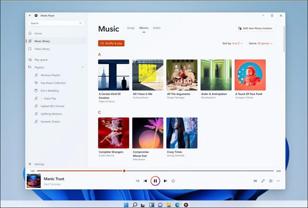Select Music library in sidebar
Image resolution: width=308 pixels, height=208 pixels.
[56, 41]
